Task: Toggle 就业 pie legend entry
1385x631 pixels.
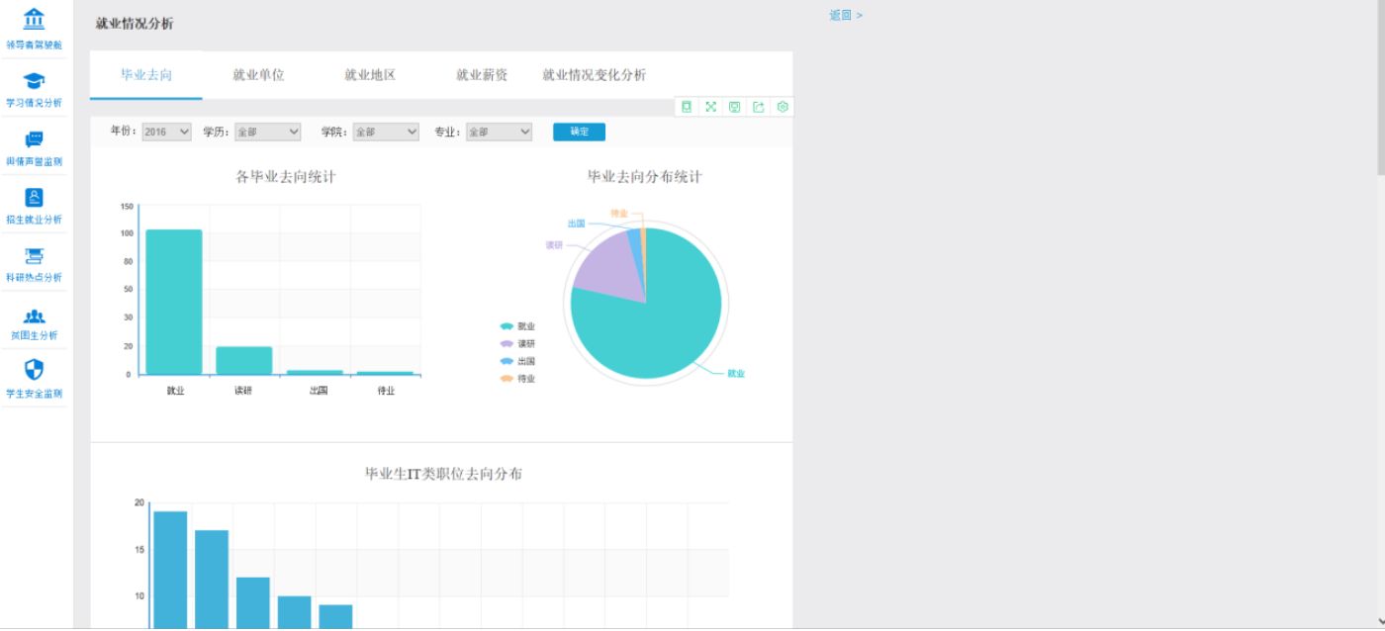Action: [517, 326]
